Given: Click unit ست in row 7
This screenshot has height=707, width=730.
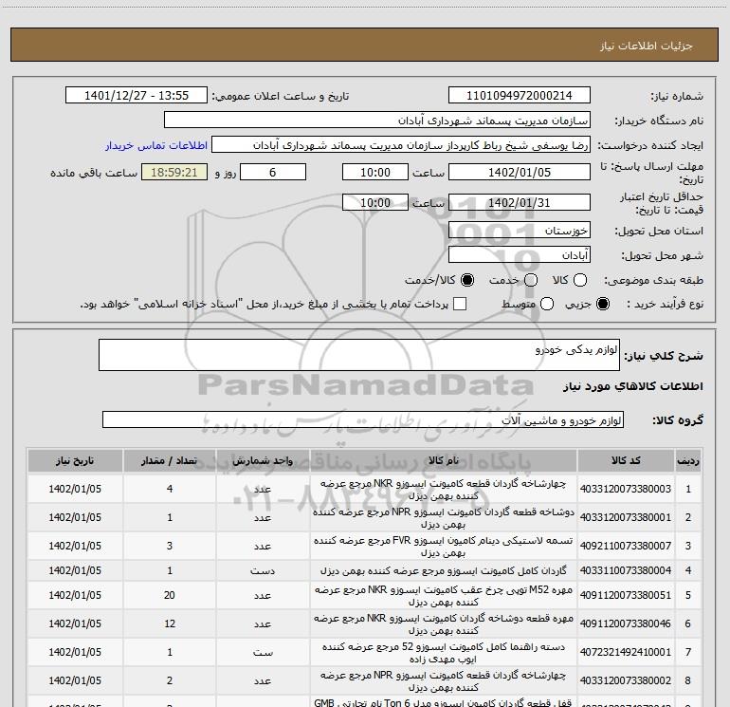Looking at the screenshot, I should pyautogui.click(x=263, y=652).
